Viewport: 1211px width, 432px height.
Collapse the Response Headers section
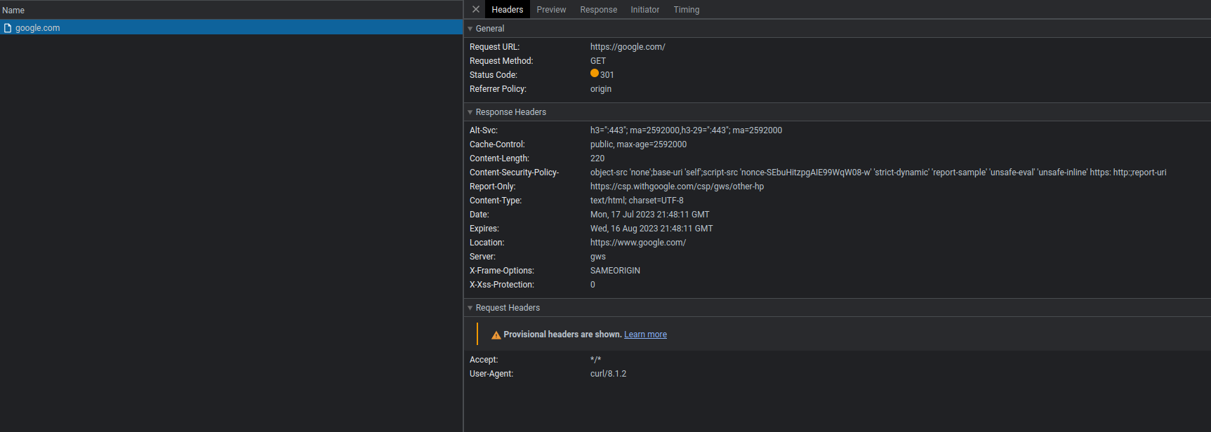pyautogui.click(x=470, y=112)
